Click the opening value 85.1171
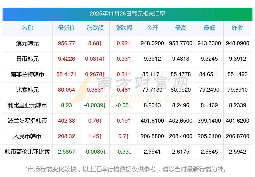 152,74
